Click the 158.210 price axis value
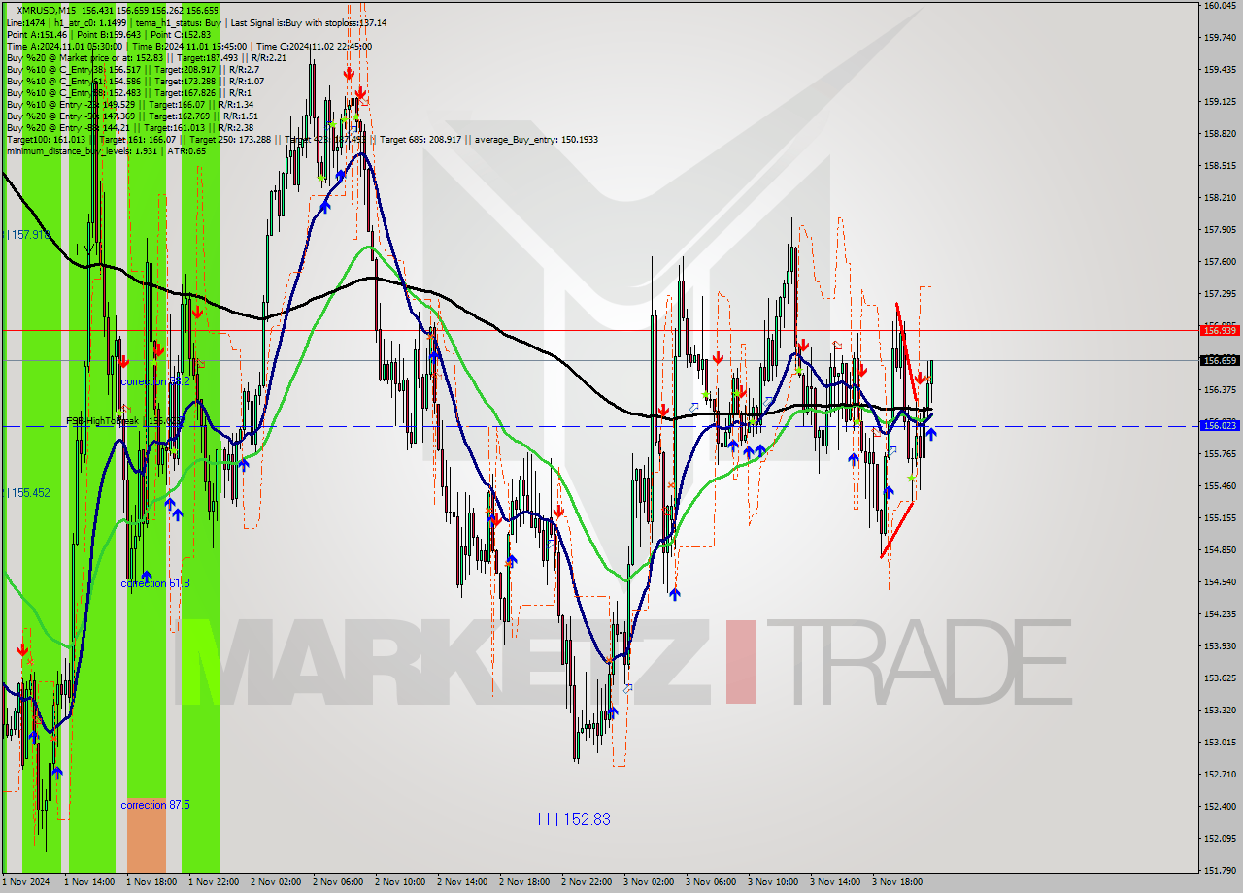The image size is (1243, 893). click(x=1220, y=197)
